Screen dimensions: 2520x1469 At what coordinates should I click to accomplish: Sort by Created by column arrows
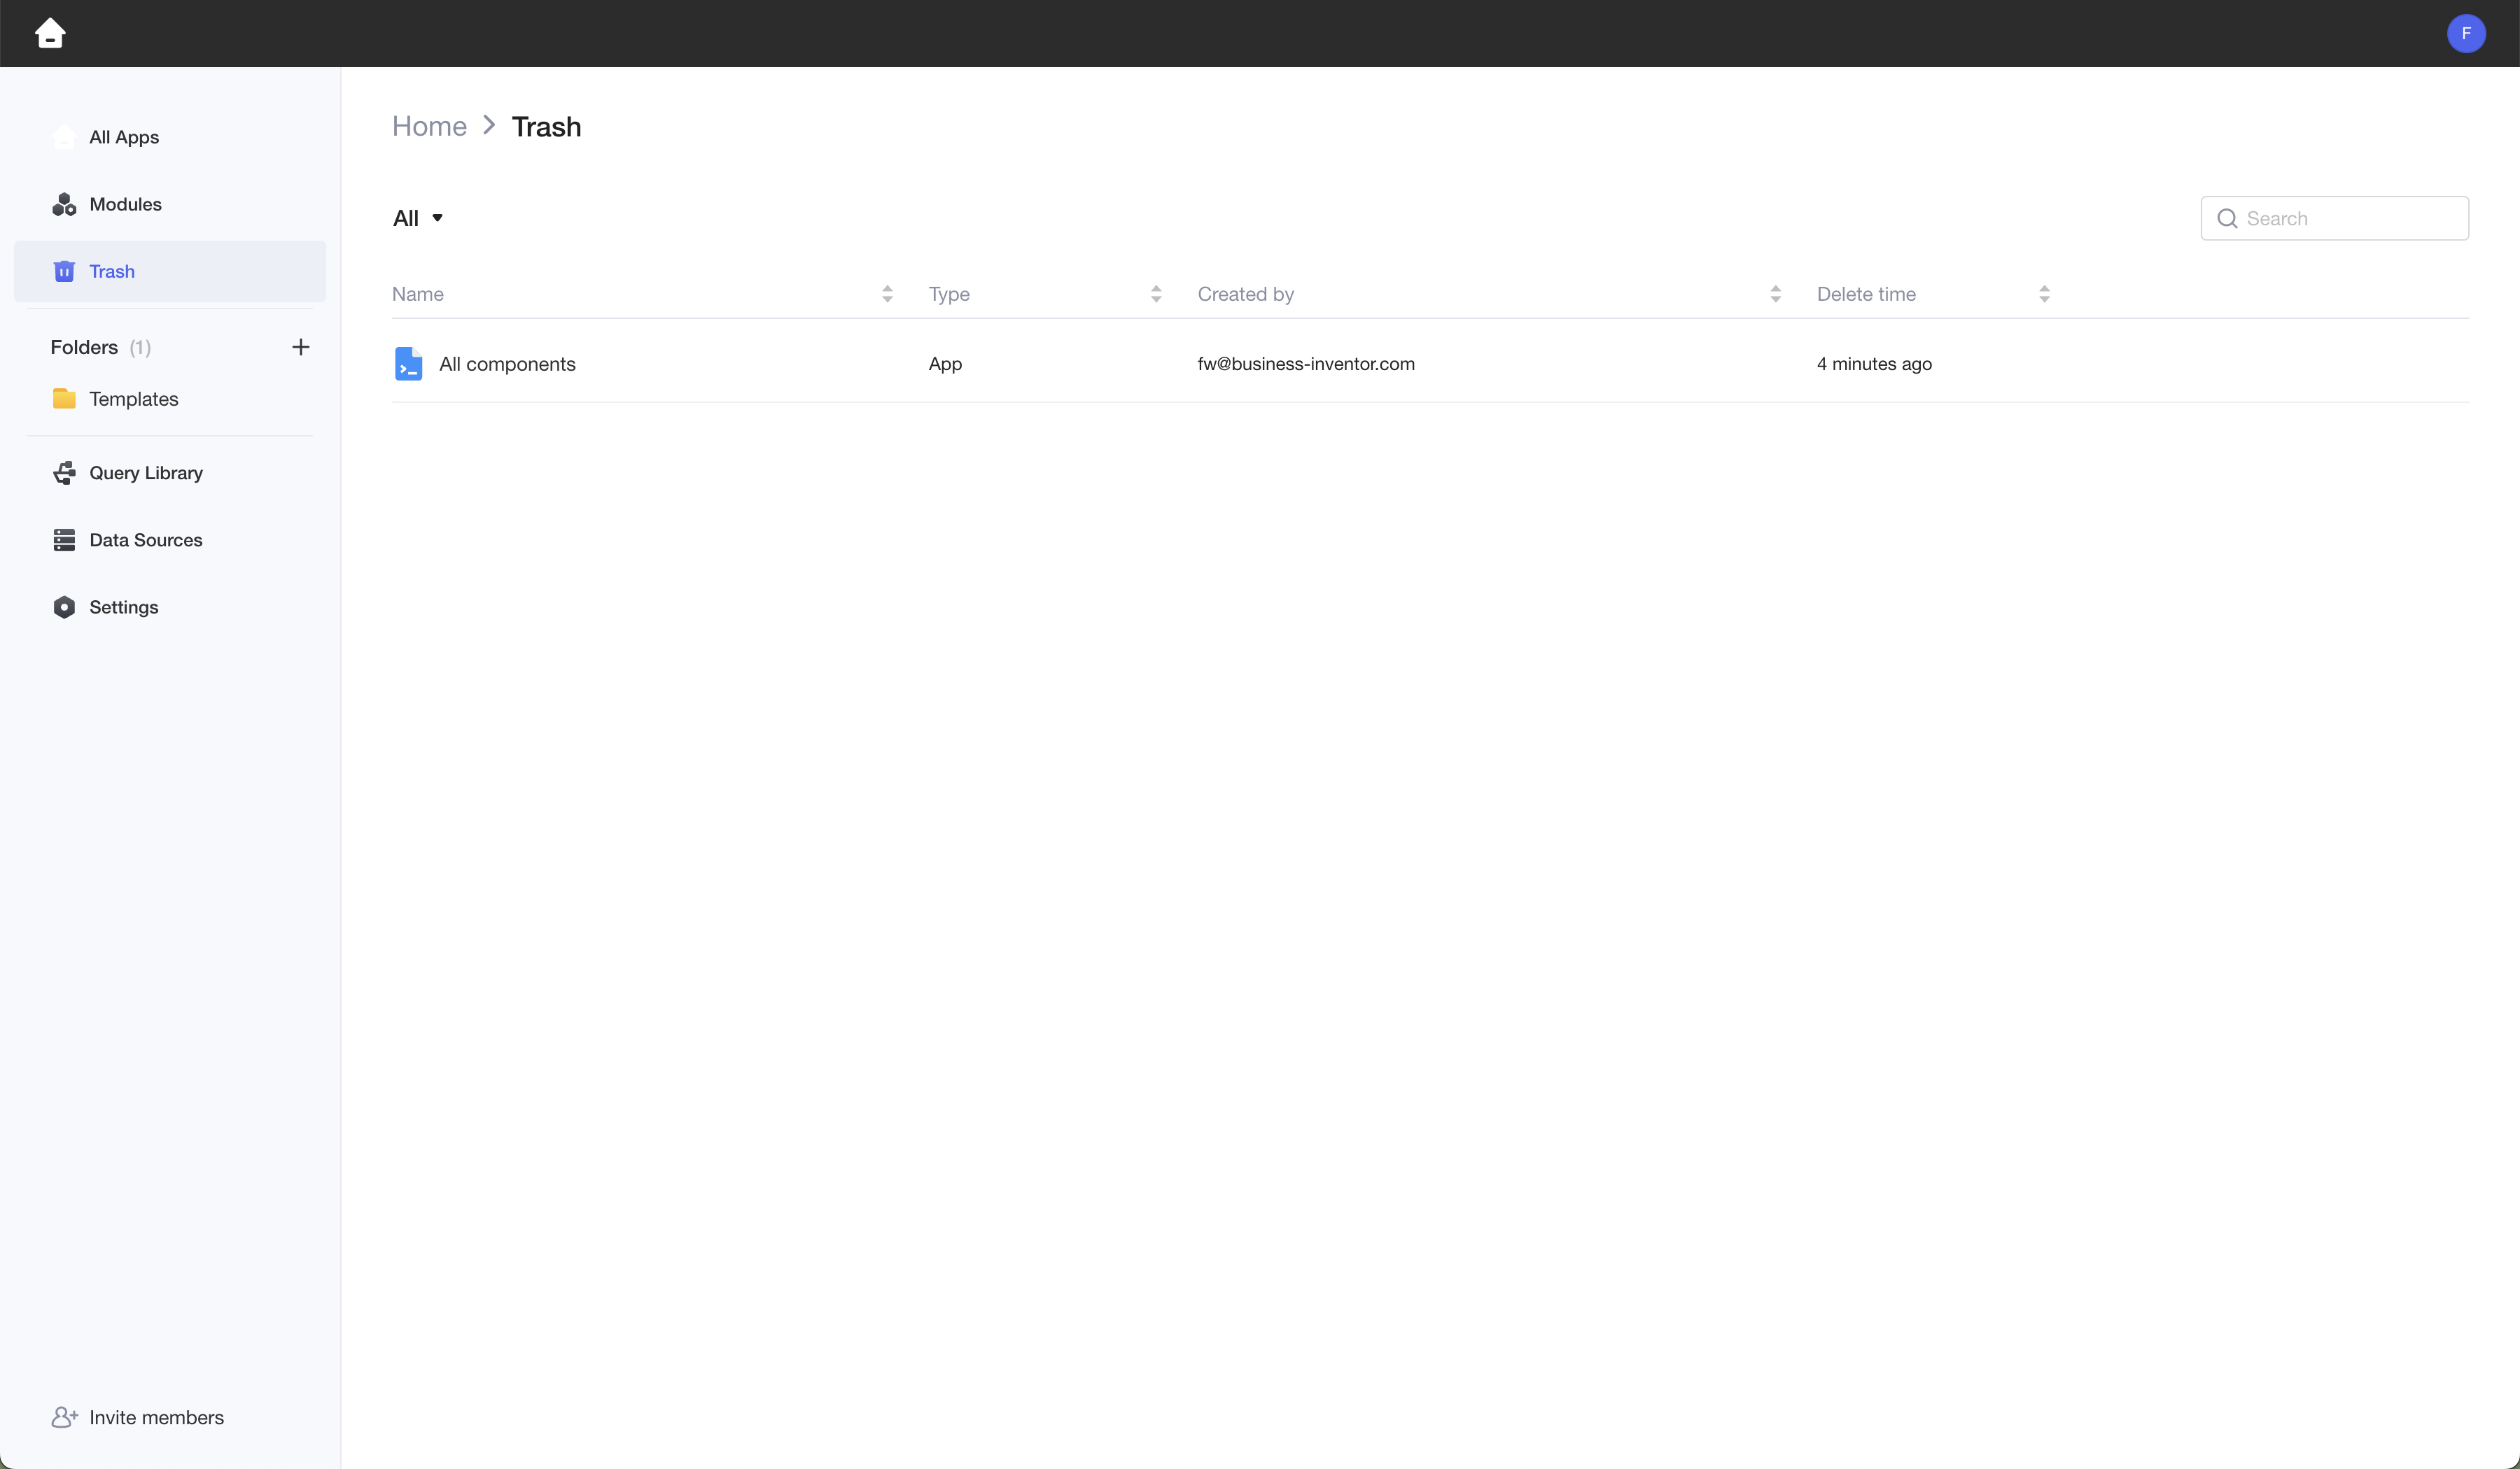(x=1775, y=294)
